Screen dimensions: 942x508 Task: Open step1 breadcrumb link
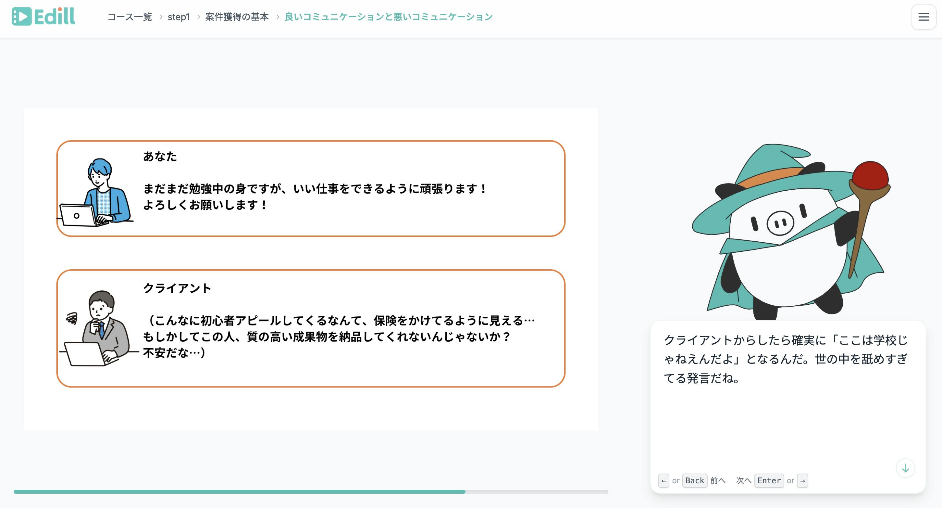click(x=179, y=17)
